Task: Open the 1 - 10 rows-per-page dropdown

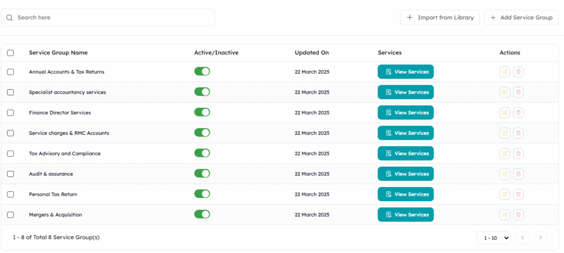Action: 493,238
